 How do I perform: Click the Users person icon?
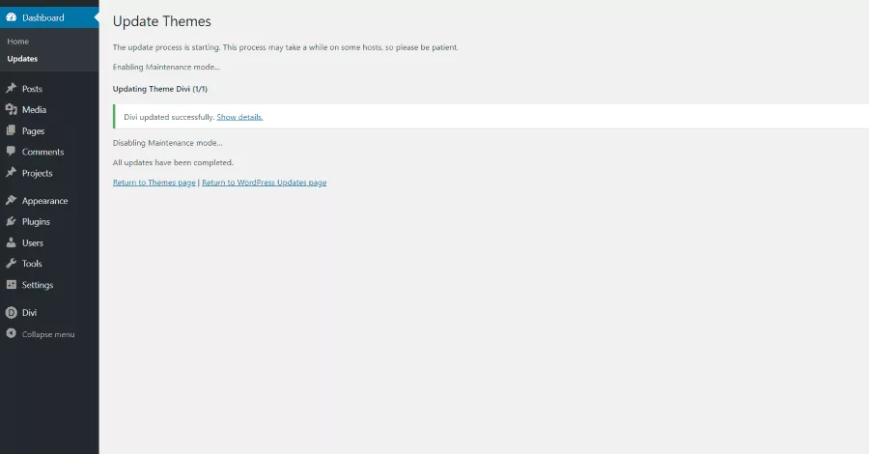click(11, 242)
